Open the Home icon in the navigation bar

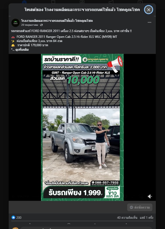point(24,2)
